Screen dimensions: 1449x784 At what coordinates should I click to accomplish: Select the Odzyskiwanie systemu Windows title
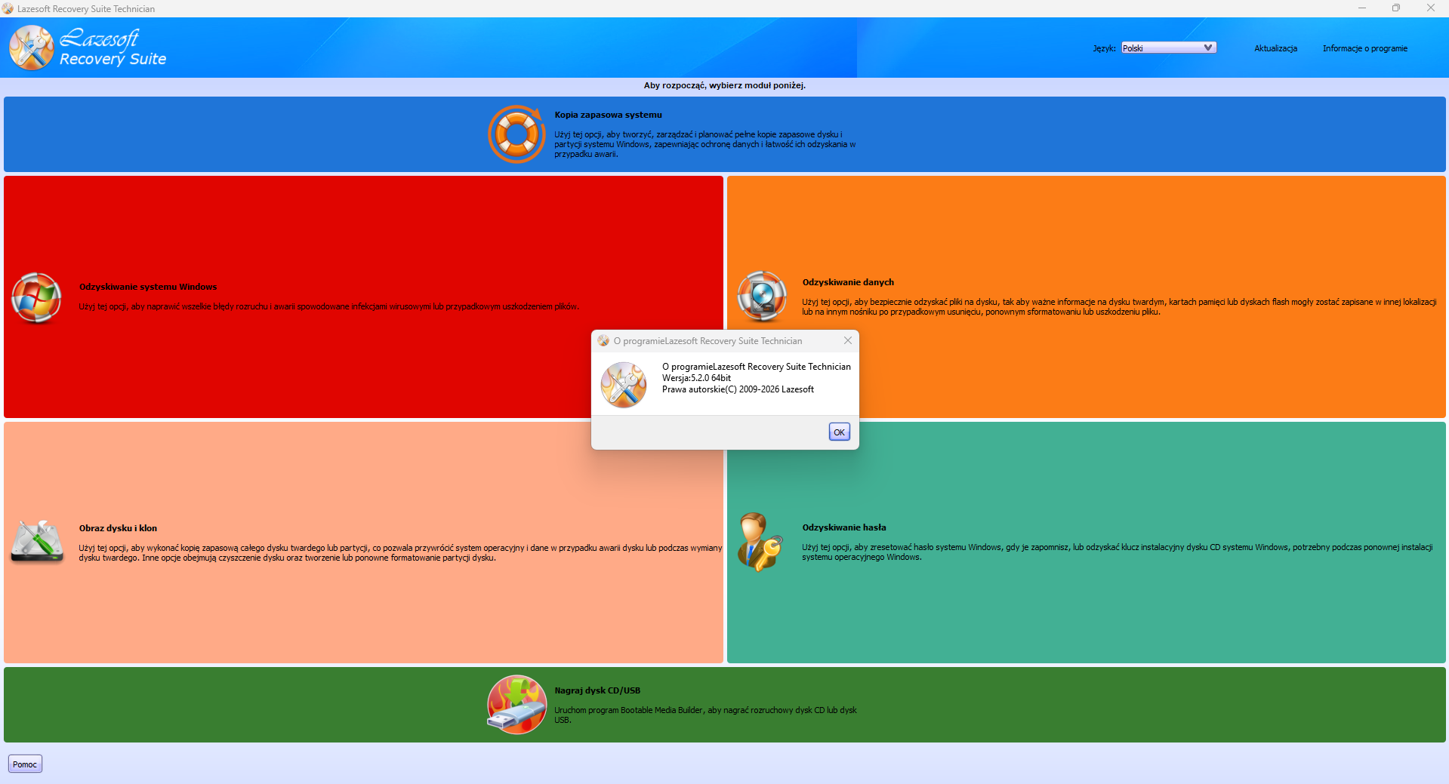coord(148,287)
